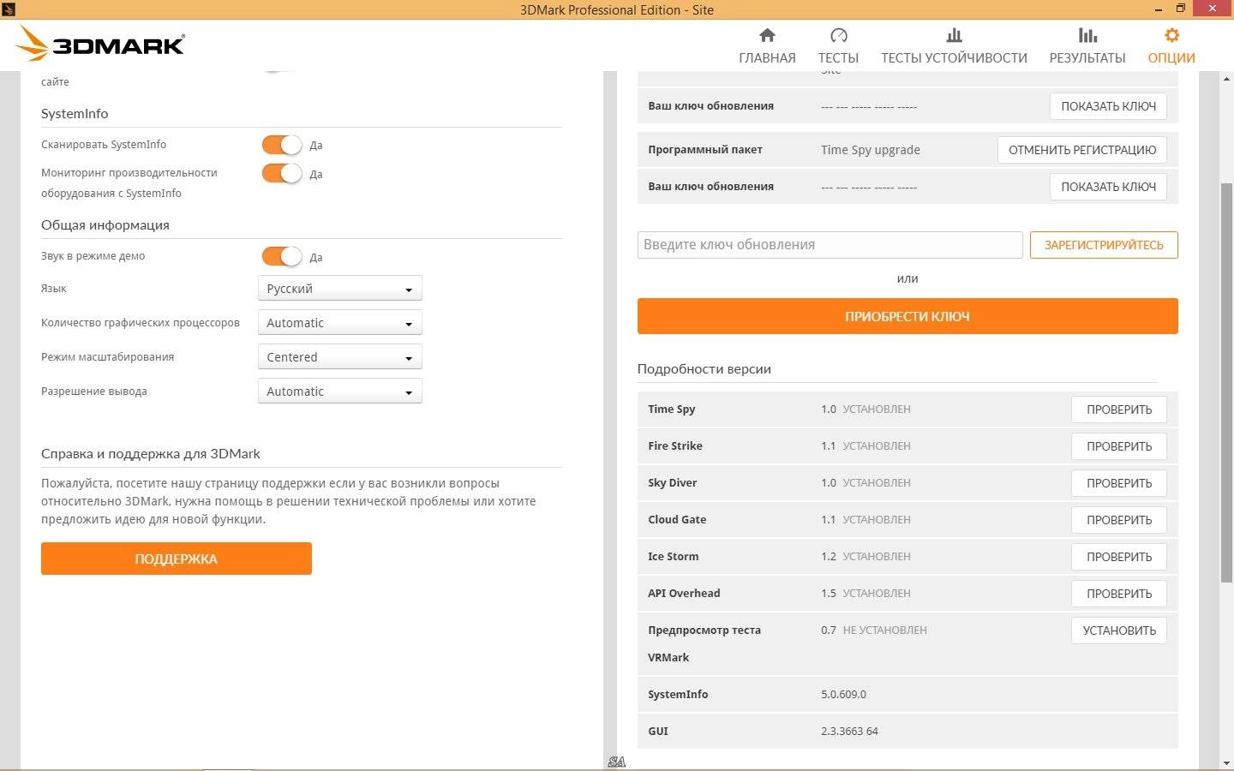The width and height of the screenshot is (1234, 771).
Task: Turn off Звук в режиме демо
Action: point(282,256)
